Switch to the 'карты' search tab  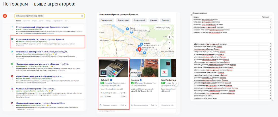[x=41, y=21]
